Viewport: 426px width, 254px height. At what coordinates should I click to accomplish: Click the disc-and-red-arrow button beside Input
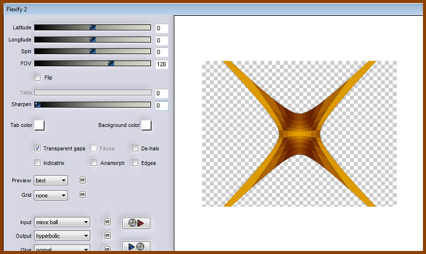tap(136, 223)
